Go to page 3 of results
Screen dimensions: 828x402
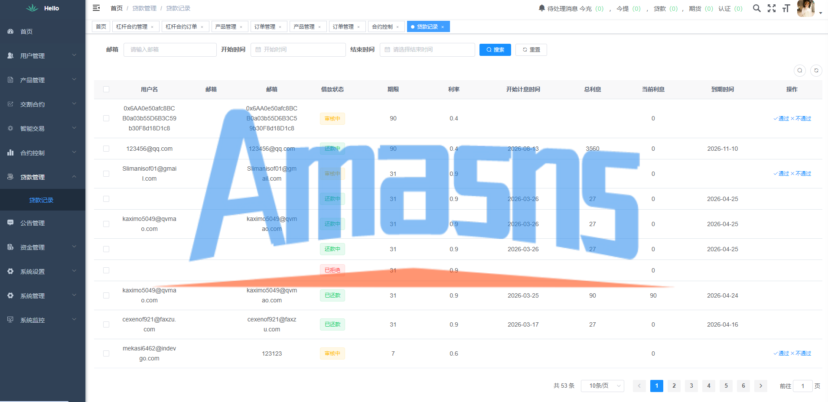(x=691, y=386)
